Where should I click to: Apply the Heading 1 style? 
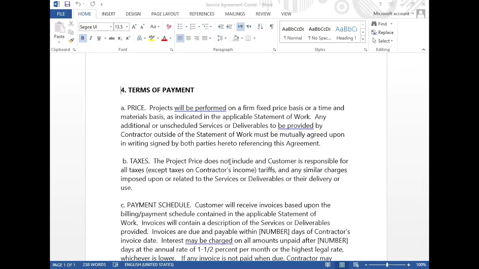346,33
